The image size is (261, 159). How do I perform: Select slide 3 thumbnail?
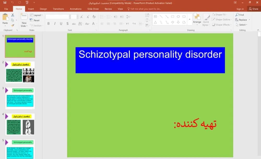pyautogui.click(x=20, y=98)
